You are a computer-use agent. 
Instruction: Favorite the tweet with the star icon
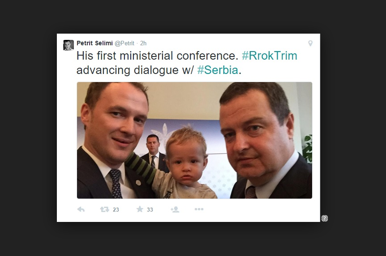[140, 209]
